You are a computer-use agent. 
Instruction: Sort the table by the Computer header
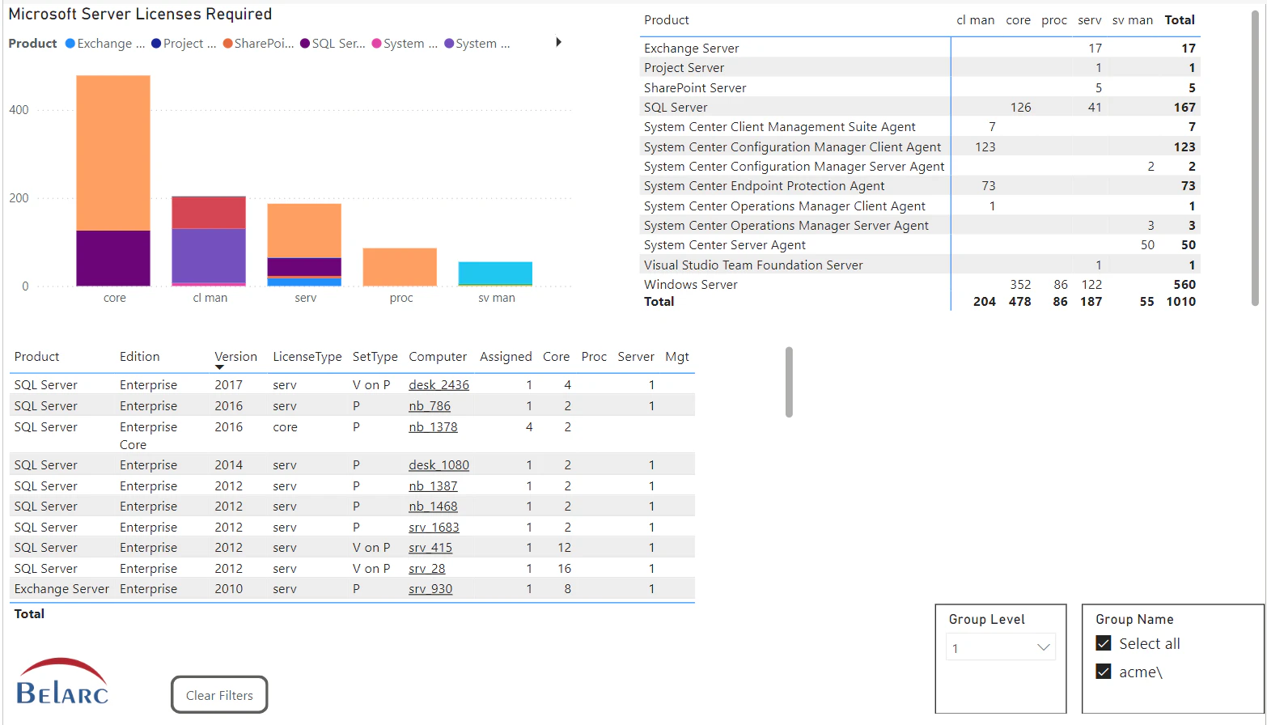click(x=438, y=356)
